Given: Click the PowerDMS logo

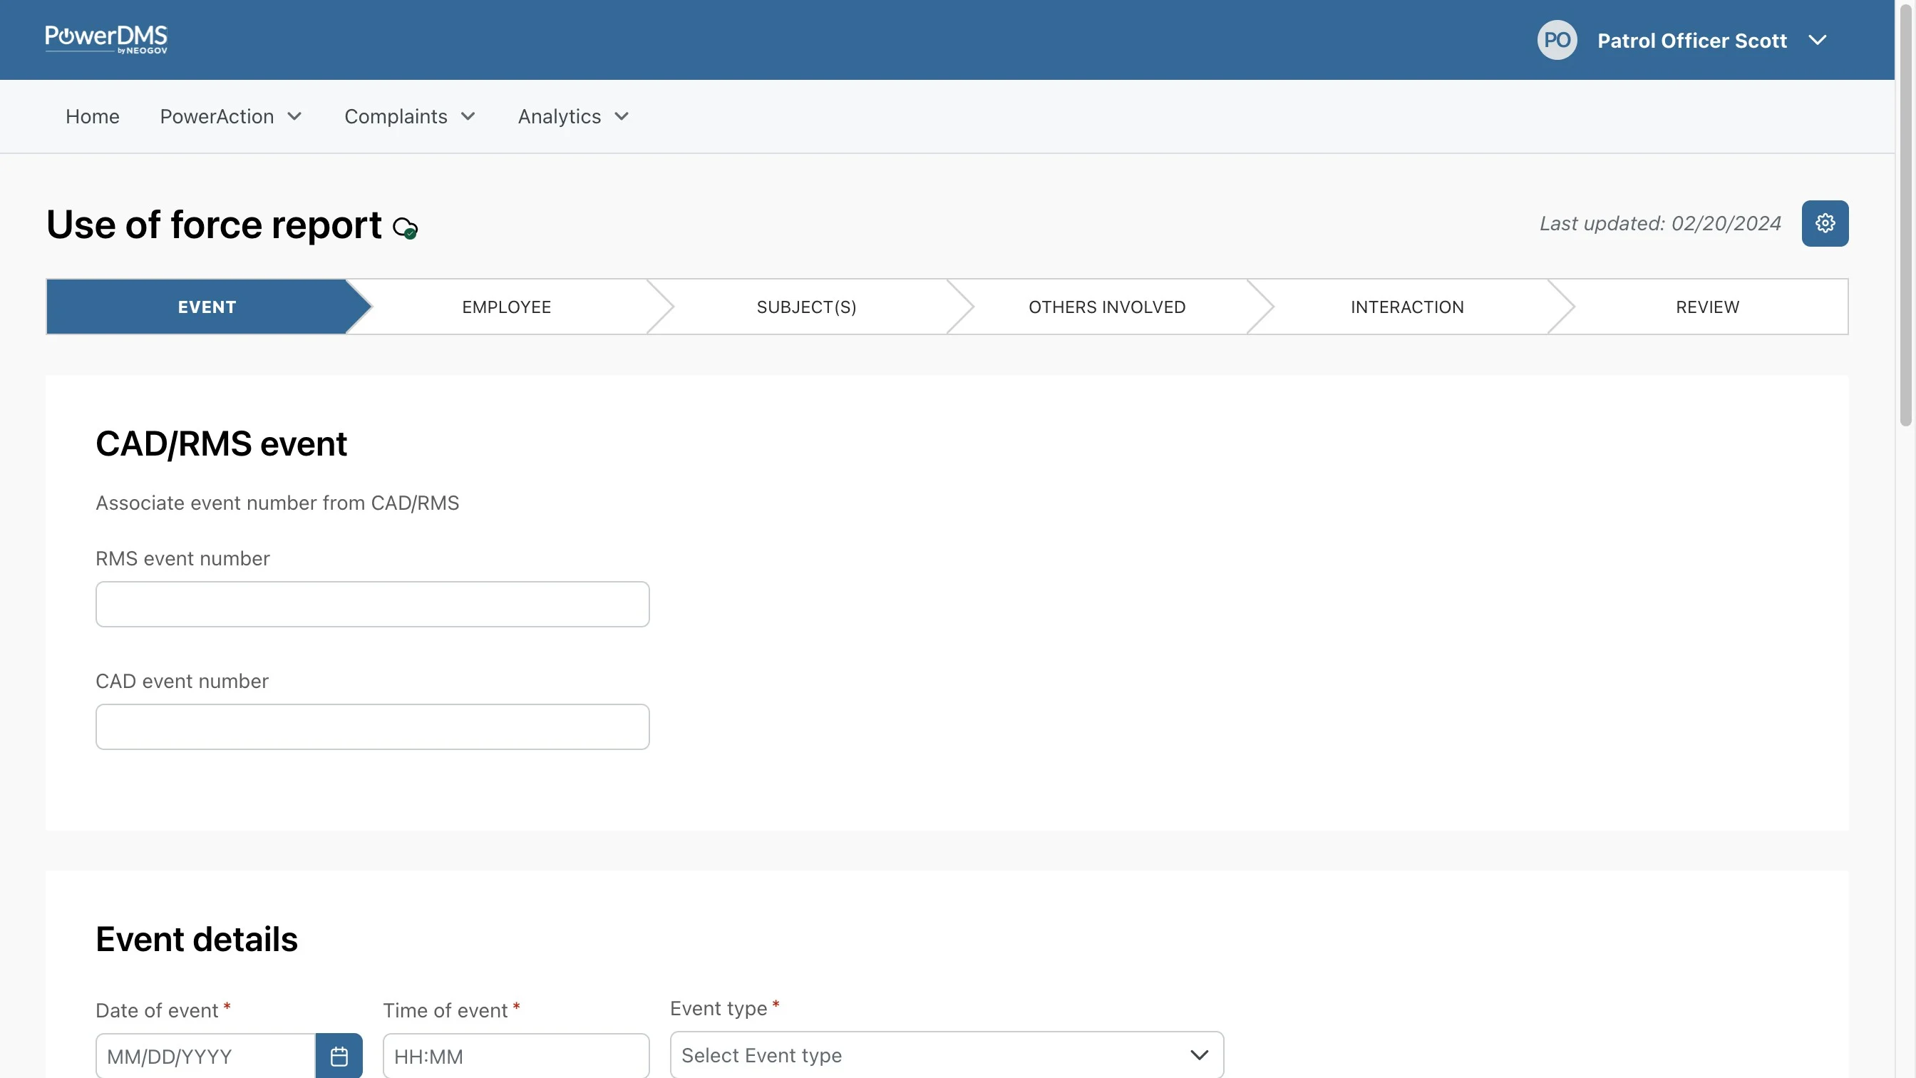Looking at the screenshot, I should click(106, 39).
